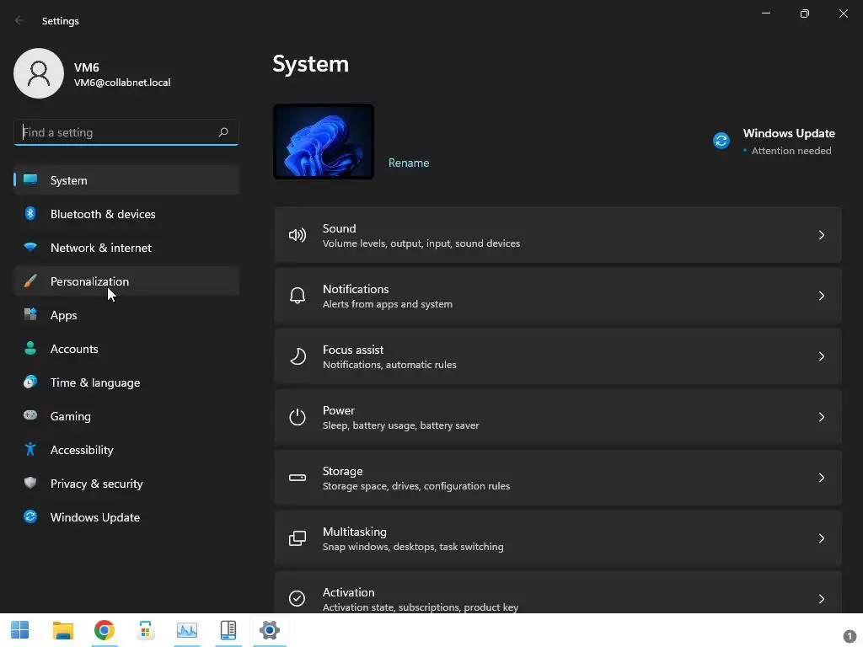Expand Focus assist chevron

pyautogui.click(x=821, y=356)
